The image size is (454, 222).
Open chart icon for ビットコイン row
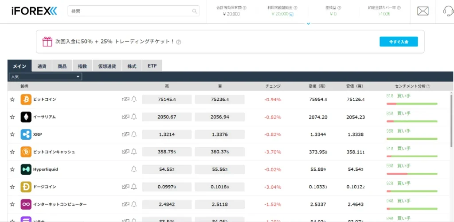pos(125,100)
